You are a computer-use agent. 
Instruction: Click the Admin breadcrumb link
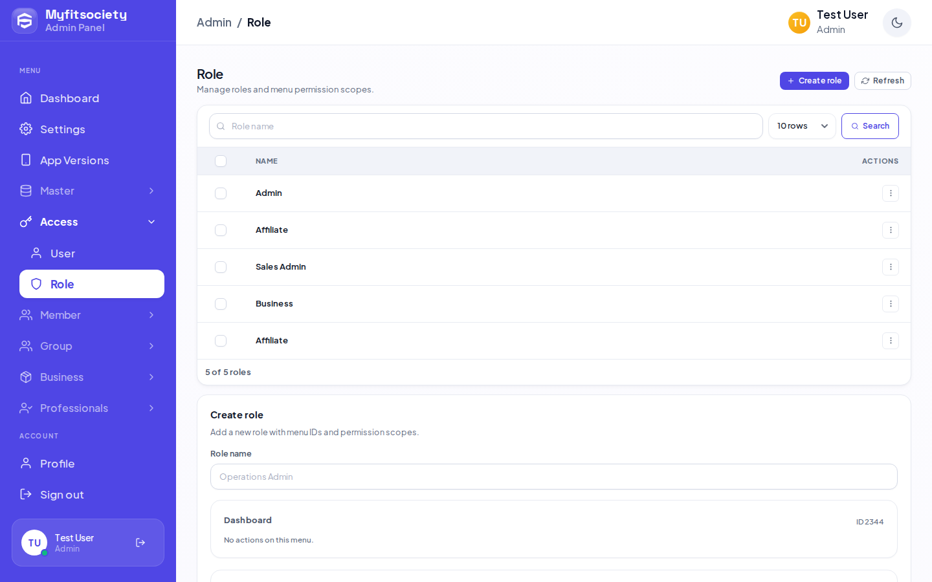214,23
